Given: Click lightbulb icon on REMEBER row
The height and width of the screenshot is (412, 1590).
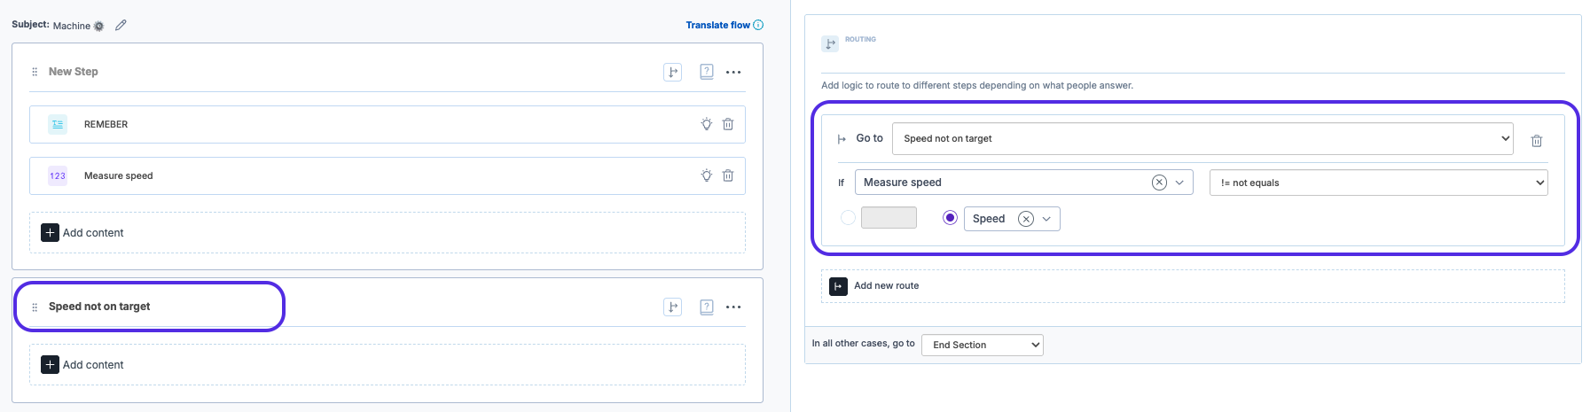Looking at the screenshot, I should [707, 124].
